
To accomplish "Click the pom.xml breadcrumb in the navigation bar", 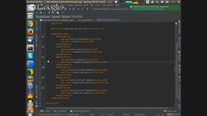I will coord(77,17).
